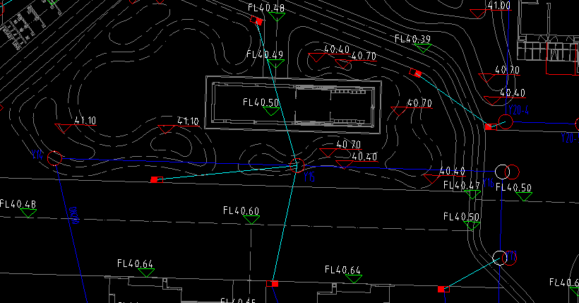The image size is (579, 303).
Task: Select the green triangle under FL40.60
Action: [251, 220]
